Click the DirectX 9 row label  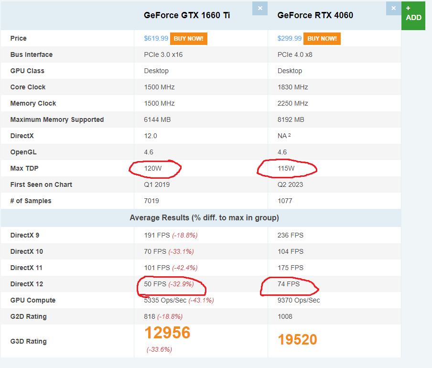coord(25,235)
